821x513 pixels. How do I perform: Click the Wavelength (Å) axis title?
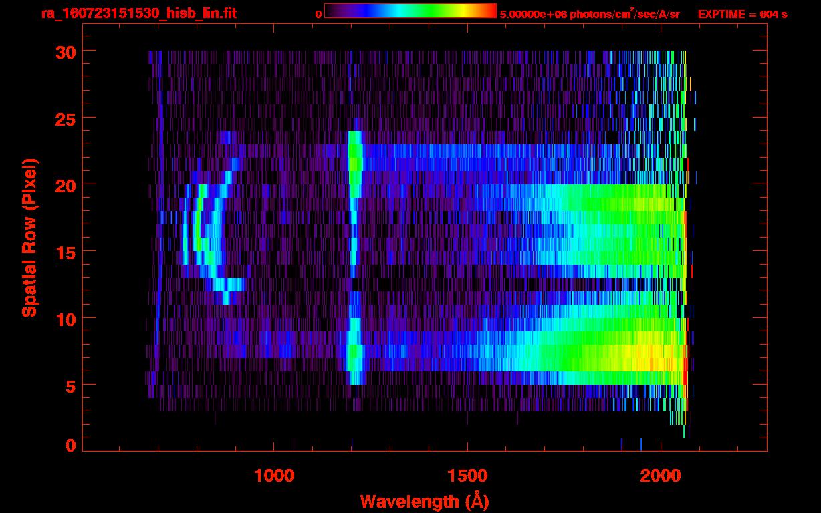click(424, 501)
